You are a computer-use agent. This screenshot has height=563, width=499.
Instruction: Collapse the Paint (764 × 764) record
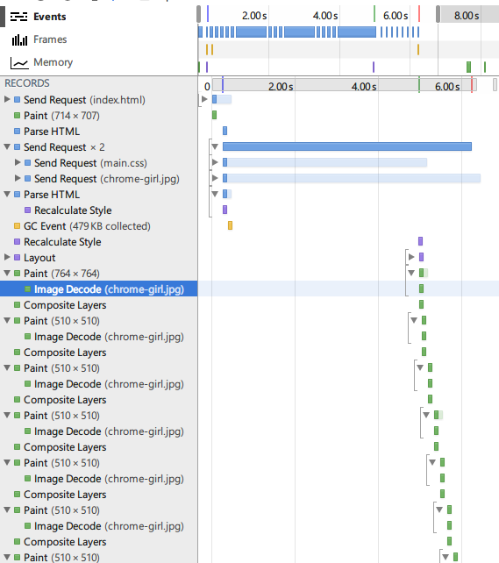pos(7,273)
